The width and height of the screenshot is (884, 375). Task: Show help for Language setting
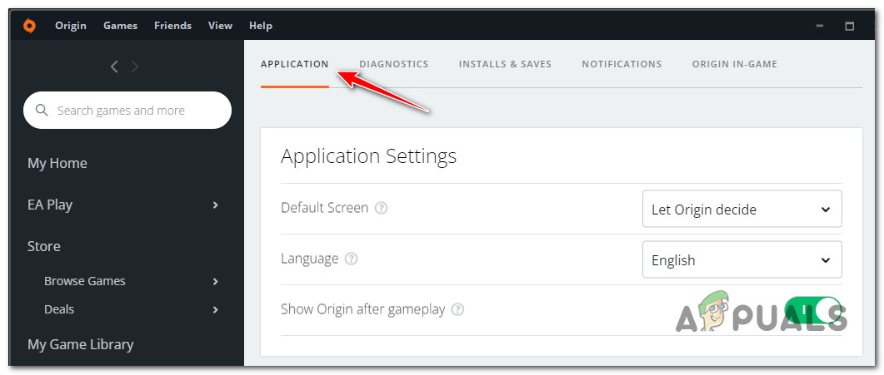click(352, 259)
